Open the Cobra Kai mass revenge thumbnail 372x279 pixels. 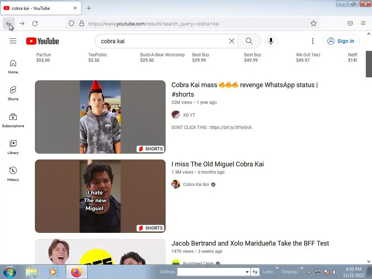click(100, 117)
